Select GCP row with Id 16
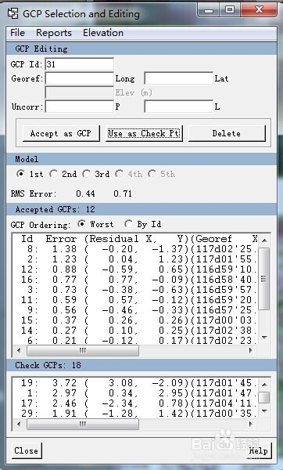Screen dimensions: 283x470 coord(135,280)
